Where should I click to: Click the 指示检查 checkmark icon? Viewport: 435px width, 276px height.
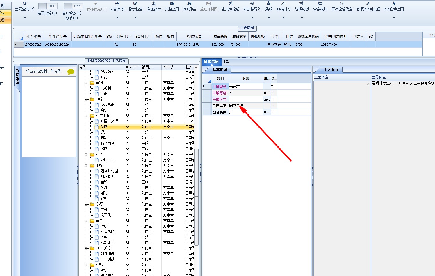pyautogui.click(x=135, y=3)
